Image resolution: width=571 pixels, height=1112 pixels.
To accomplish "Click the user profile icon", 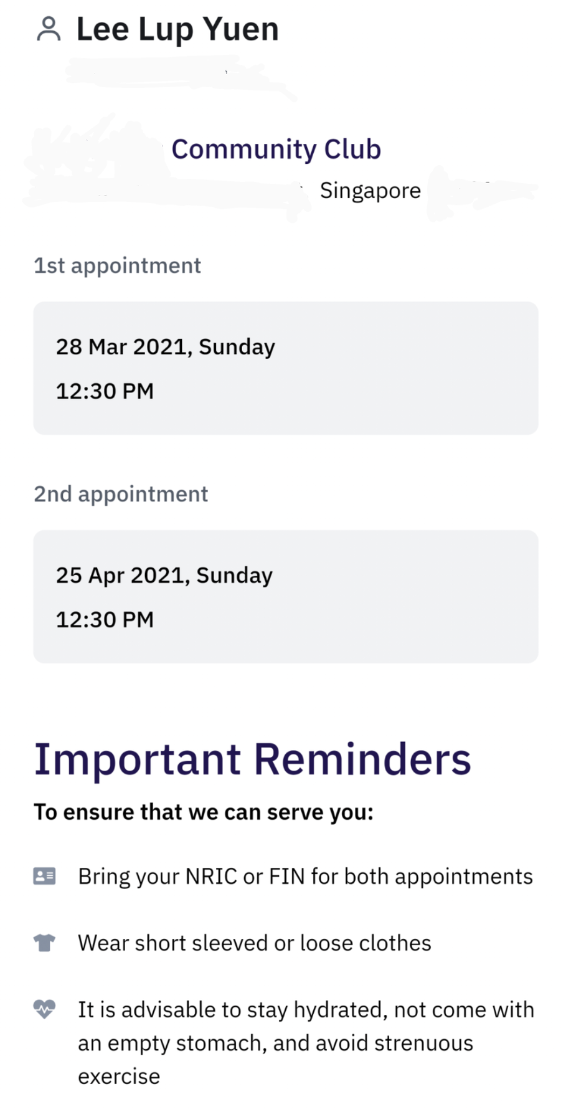I will [x=49, y=29].
